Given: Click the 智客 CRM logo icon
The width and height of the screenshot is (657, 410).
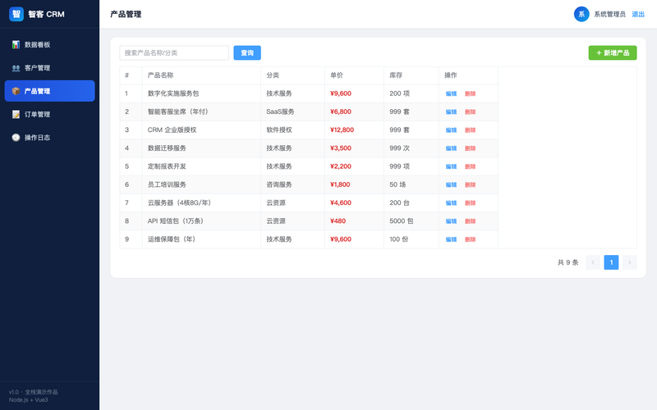Looking at the screenshot, I should pyautogui.click(x=16, y=14).
